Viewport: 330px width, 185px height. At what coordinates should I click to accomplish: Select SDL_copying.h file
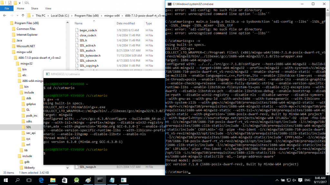click(89, 66)
